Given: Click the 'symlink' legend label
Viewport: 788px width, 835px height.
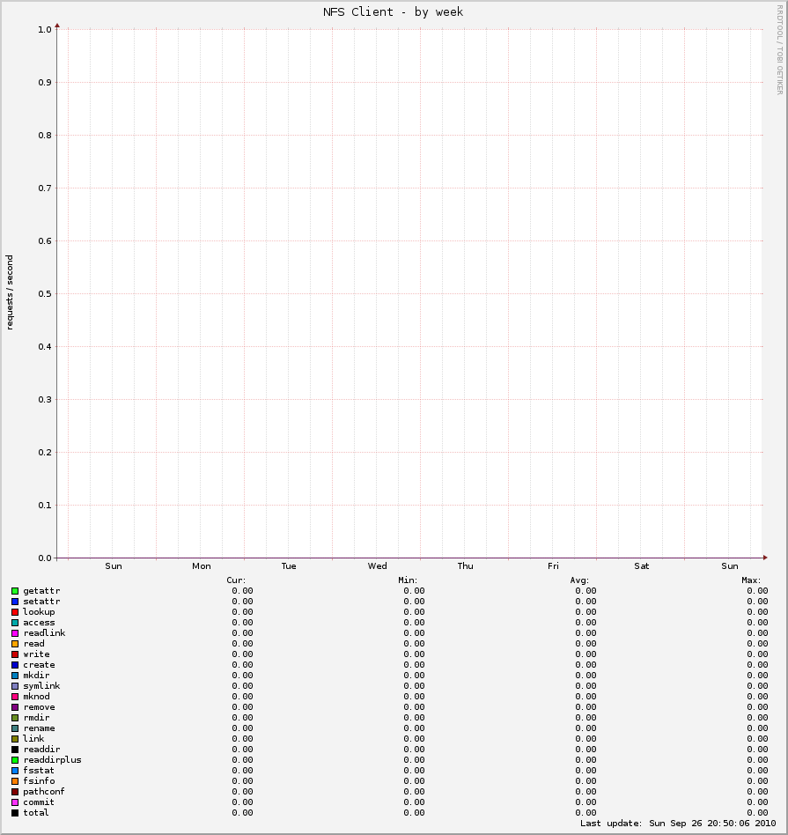Looking at the screenshot, I should [x=41, y=686].
